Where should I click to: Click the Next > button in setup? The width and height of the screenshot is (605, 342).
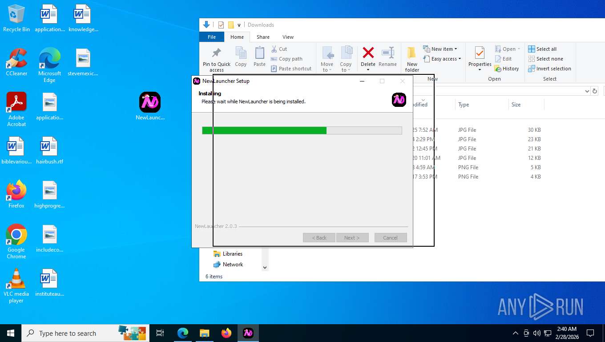click(x=352, y=238)
